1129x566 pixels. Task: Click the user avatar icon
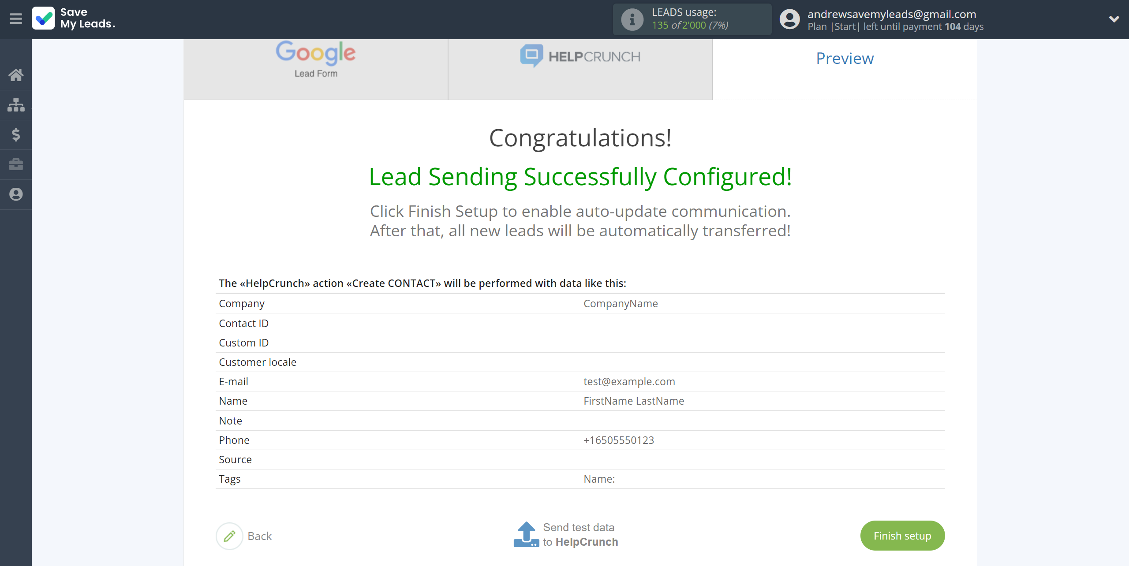coord(789,19)
